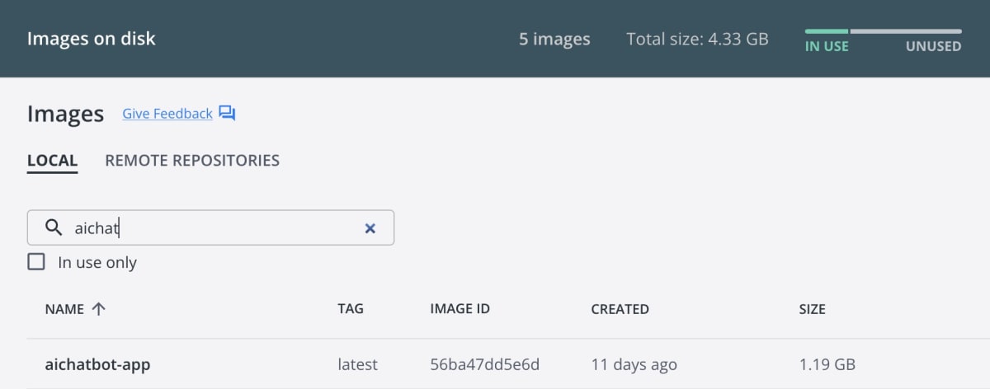Sort by the SIZE column header
Viewport: 990px width, 389px height.
[812, 309]
